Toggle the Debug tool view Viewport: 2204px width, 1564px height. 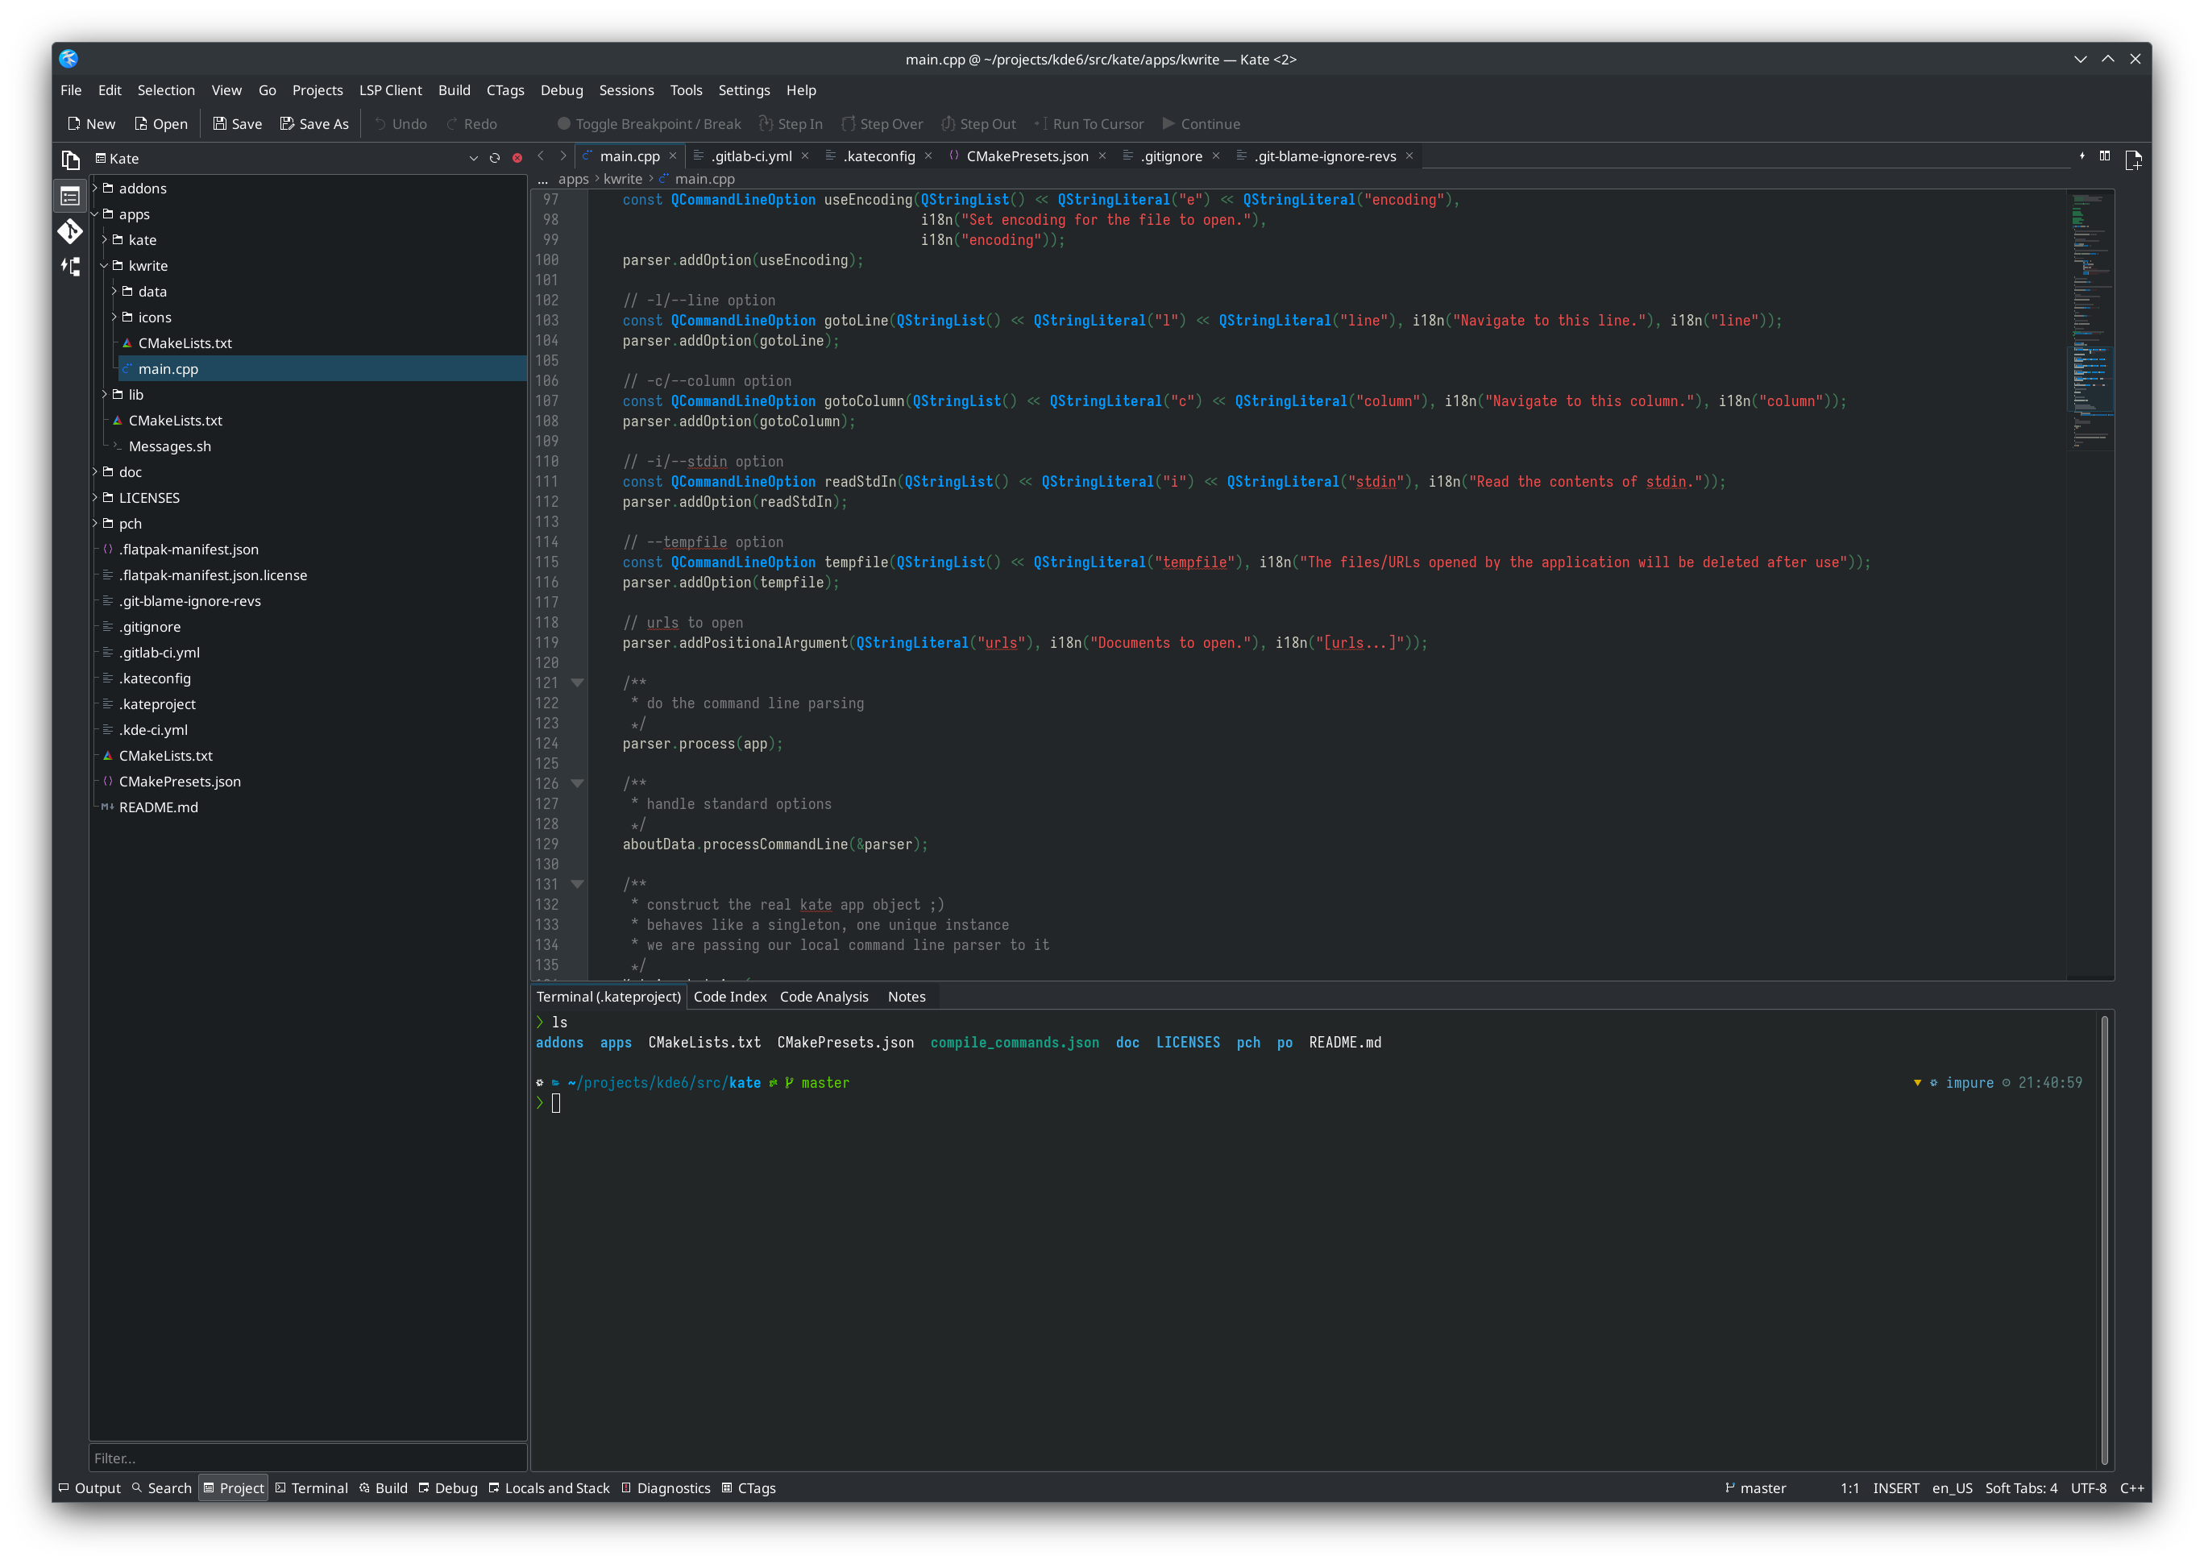pos(448,1488)
